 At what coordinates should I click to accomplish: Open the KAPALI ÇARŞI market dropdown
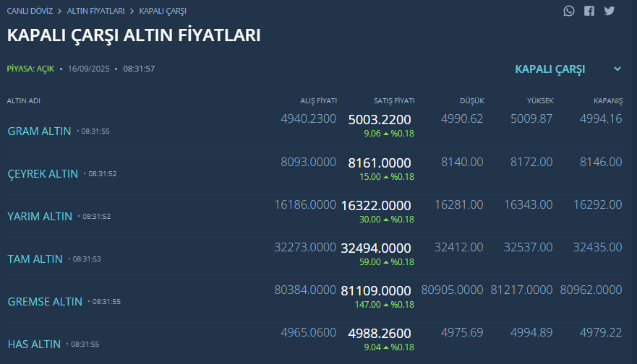550,69
